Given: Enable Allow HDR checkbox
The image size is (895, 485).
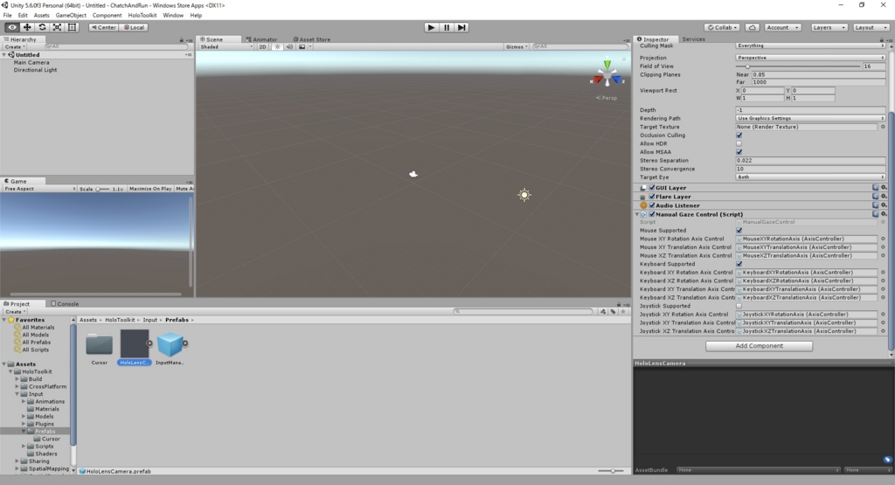Looking at the screenshot, I should pos(739,144).
